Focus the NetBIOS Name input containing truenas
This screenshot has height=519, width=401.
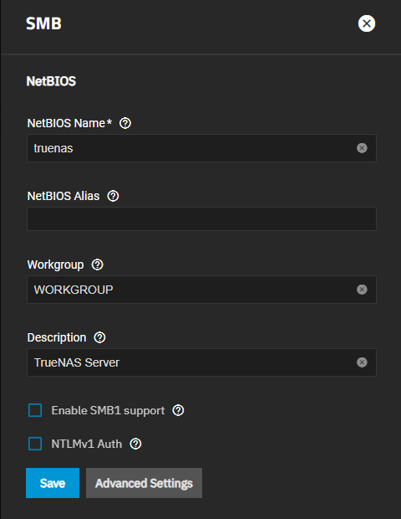(201, 148)
